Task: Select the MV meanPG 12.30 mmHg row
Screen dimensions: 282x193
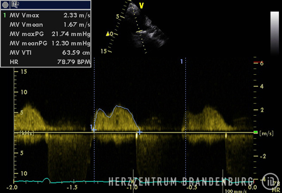Action: coord(46,43)
